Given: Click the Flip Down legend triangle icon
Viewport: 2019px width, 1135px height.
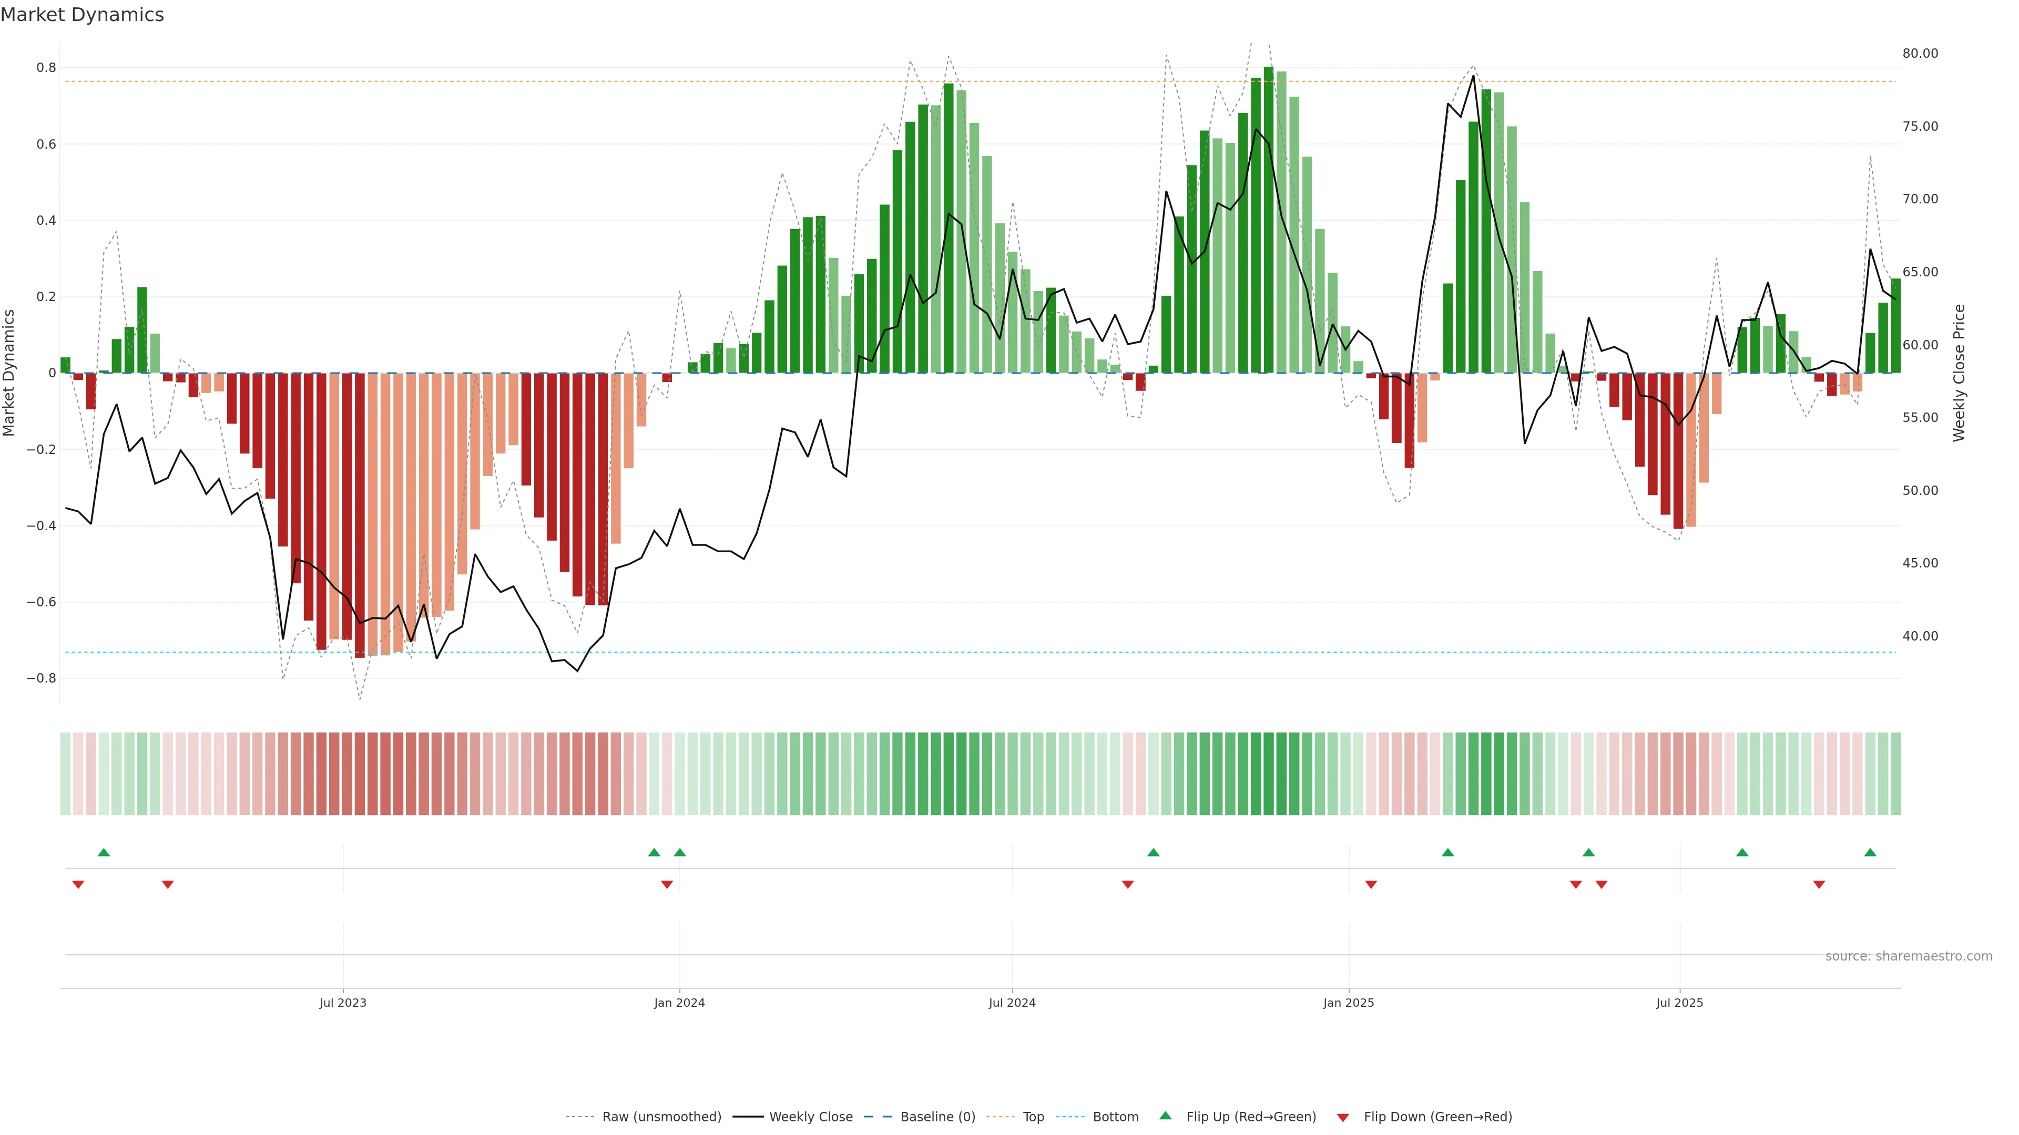Looking at the screenshot, I should coord(1343,1118).
